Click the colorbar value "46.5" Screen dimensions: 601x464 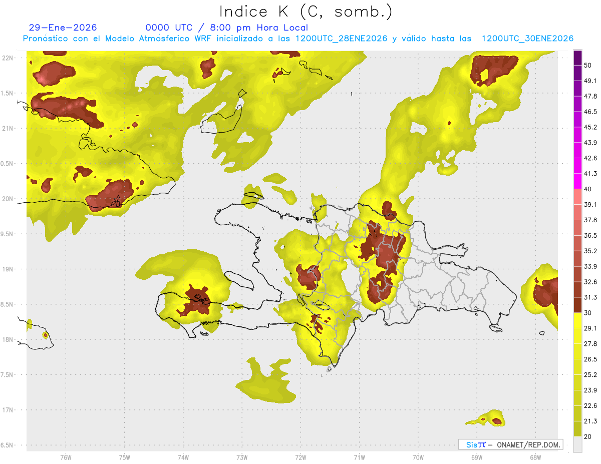(x=590, y=112)
